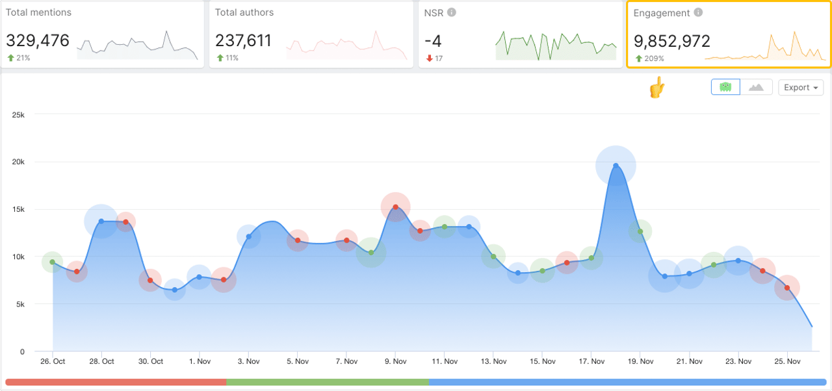Click the pointing hand emoji icon
This screenshot has height=391, width=832.
tap(657, 88)
